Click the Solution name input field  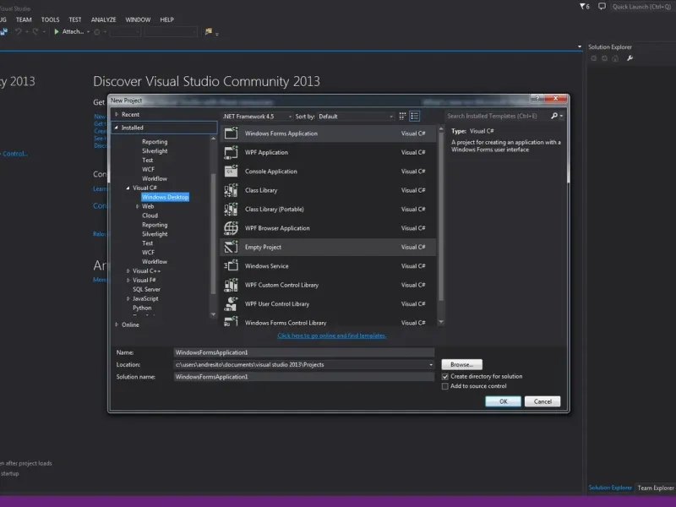(304, 377)
